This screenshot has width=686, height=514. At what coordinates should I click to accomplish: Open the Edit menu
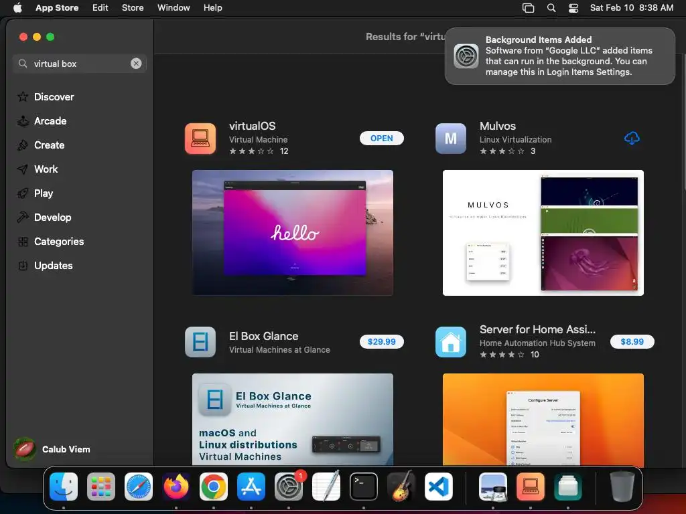tap(100, 8)
